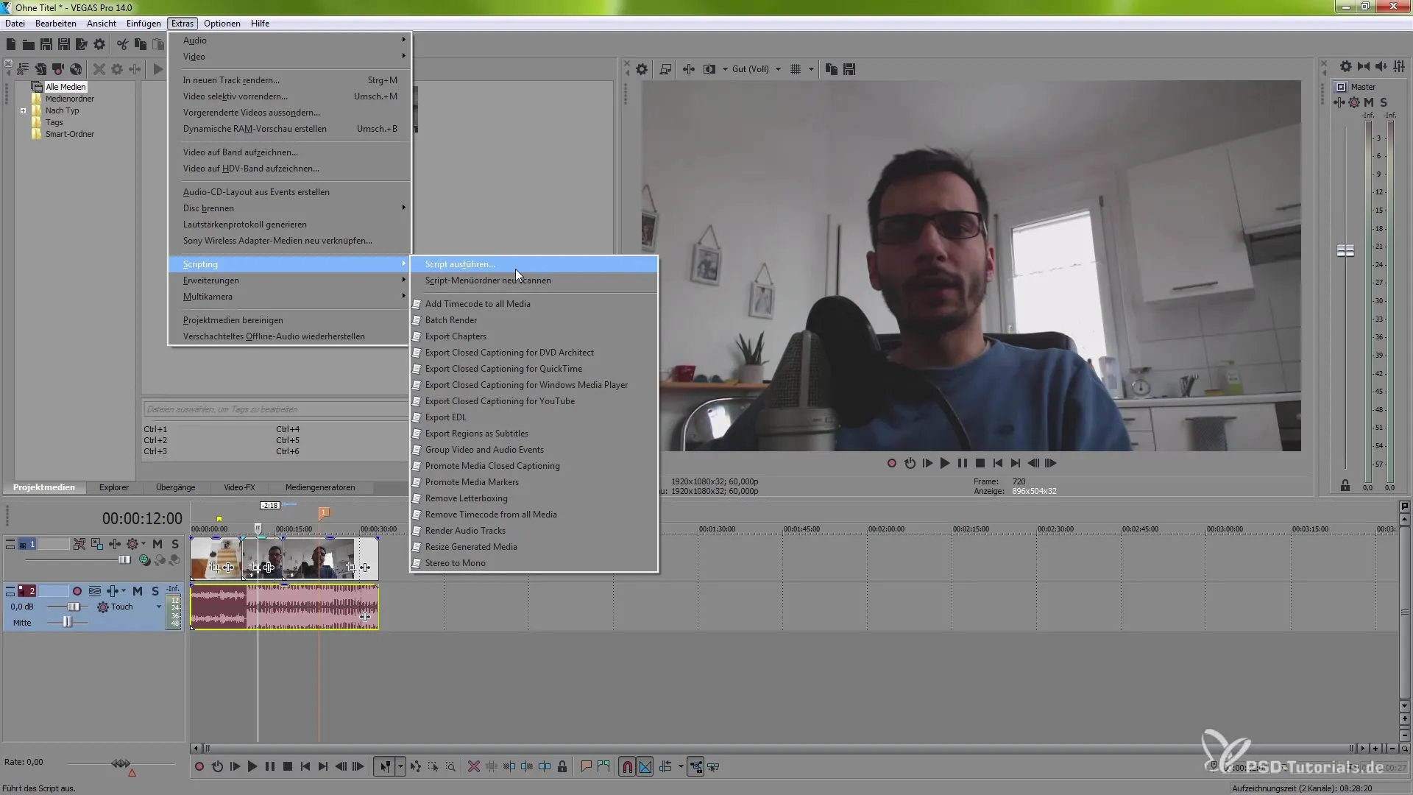This screenshot has height=795, width=1413.
Task: Expand the Multikamera submenu
Action: pyautogui.click(x=288, y=297)
